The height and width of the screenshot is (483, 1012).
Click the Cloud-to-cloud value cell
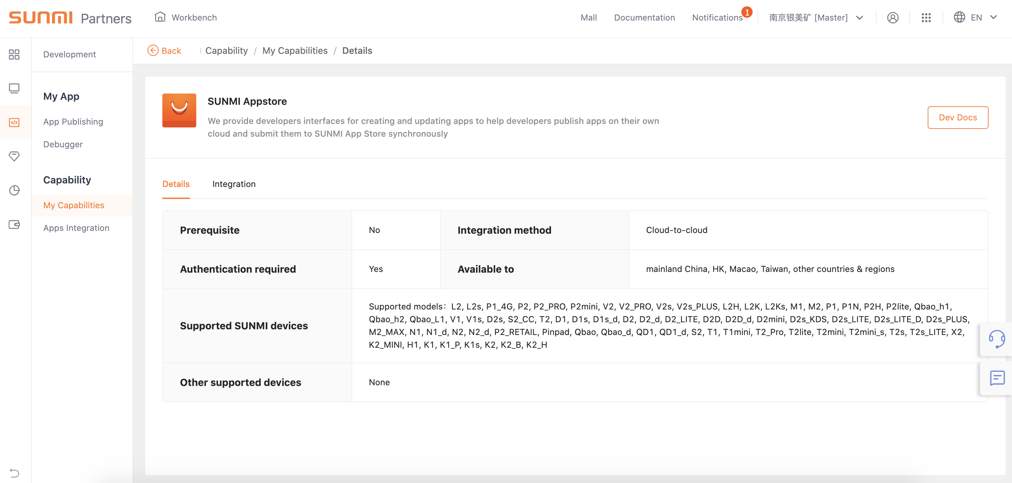click(x=808, y=230)
